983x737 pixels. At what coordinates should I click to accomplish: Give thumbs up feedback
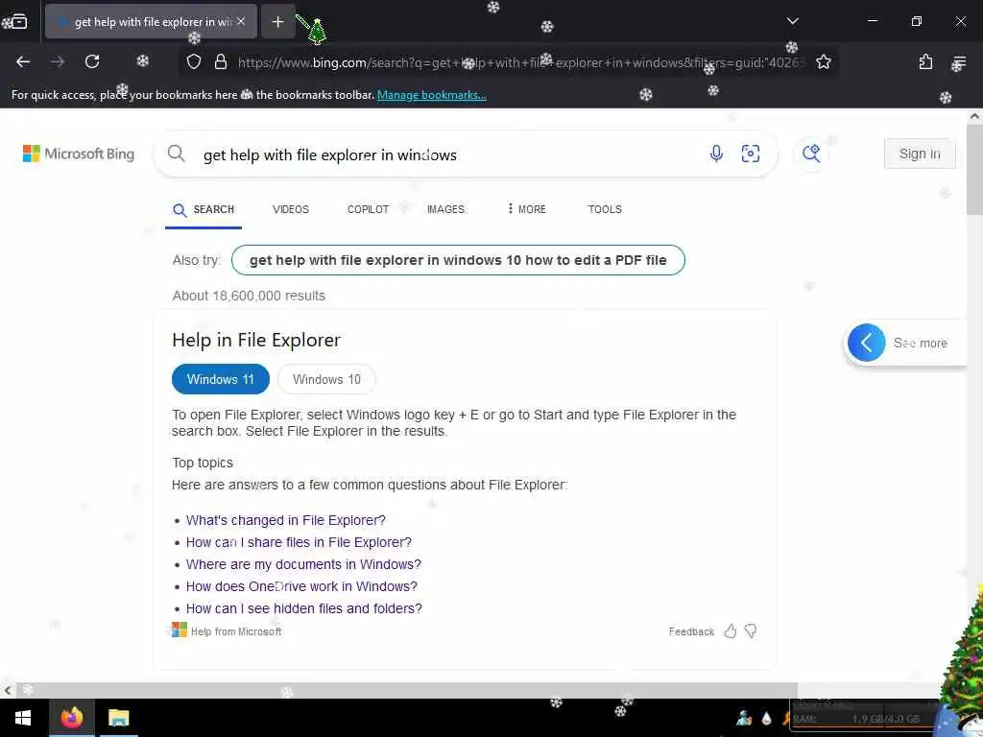point(731,631)
